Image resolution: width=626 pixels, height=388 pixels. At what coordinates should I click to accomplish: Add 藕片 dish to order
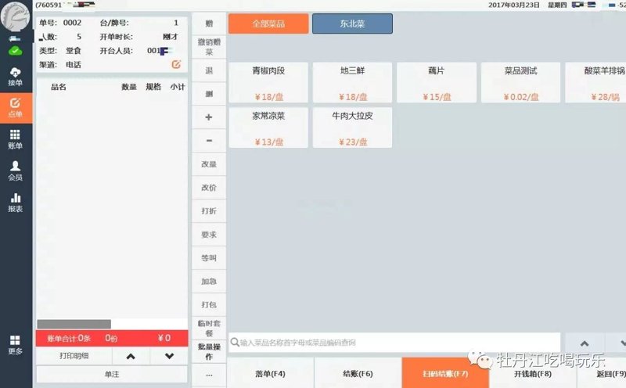pos(437,83)
